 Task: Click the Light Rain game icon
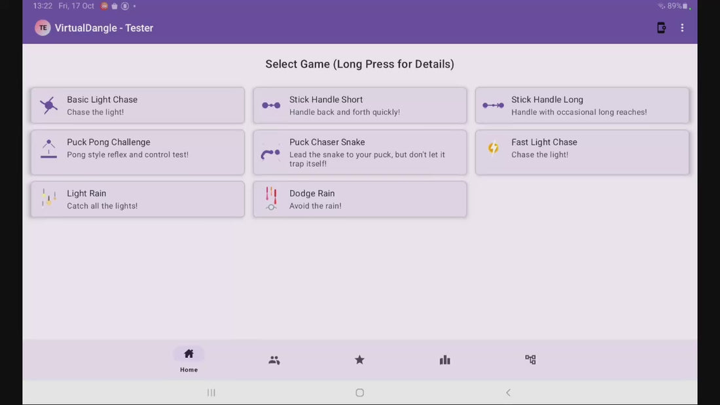(48, 198)
